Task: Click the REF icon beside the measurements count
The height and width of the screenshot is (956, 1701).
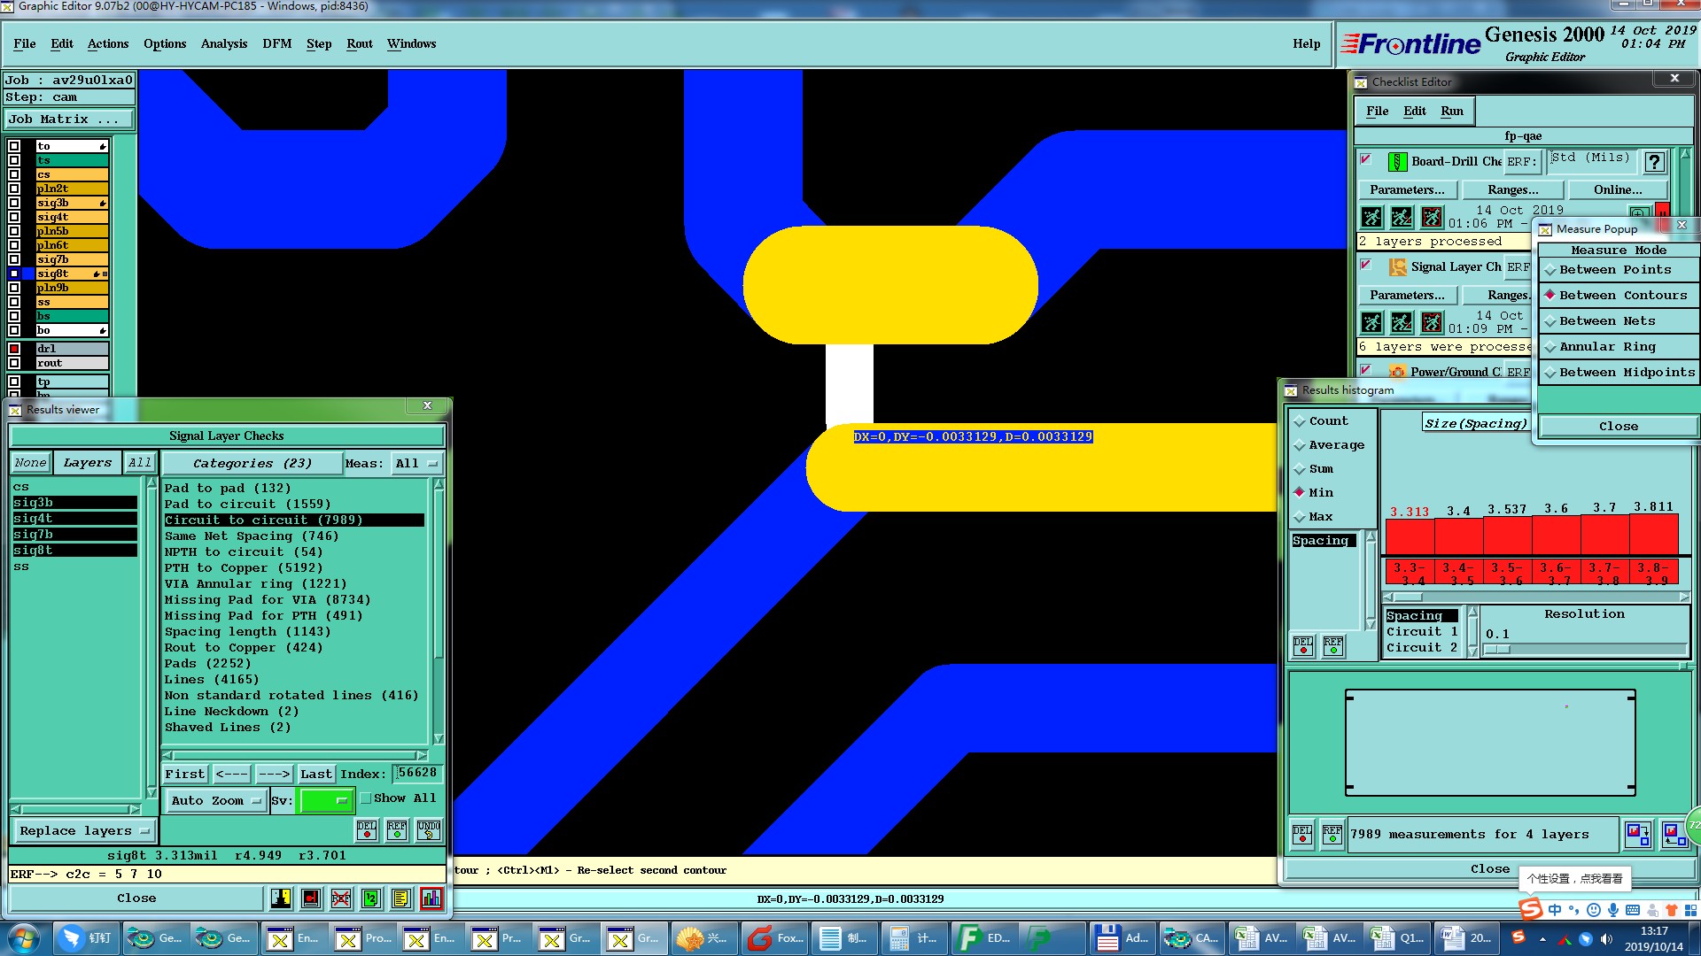Action: pyautogui.click(x=1332, y=835)
